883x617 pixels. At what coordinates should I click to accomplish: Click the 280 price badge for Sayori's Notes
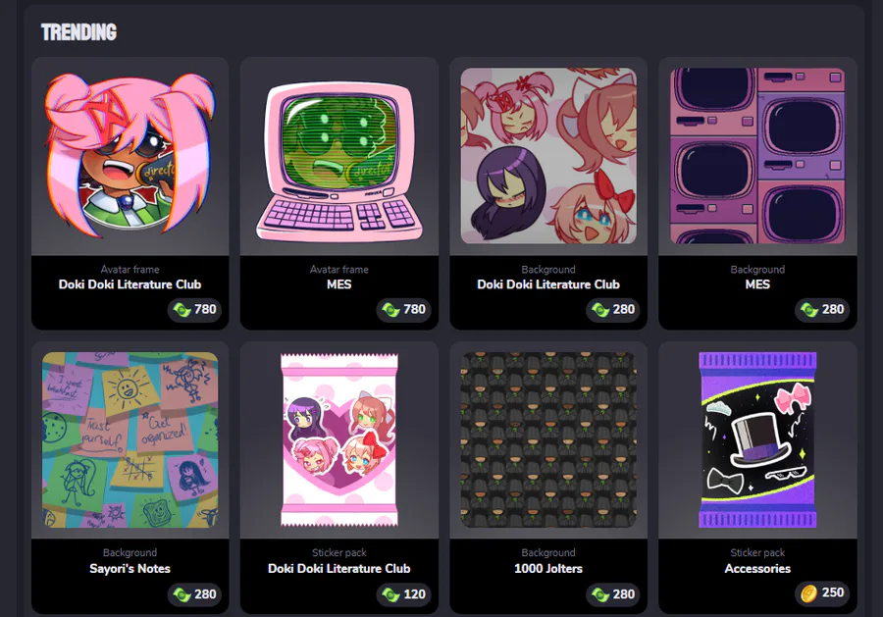194,593
